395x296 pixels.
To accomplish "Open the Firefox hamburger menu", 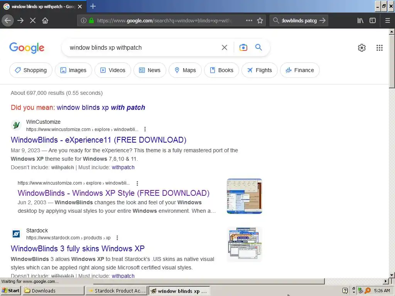I will (x=387, y=21).
